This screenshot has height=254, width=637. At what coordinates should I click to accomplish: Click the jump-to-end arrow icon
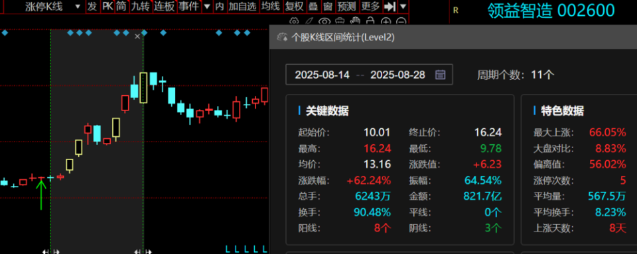pyautogui.click(x=389, y=7)
